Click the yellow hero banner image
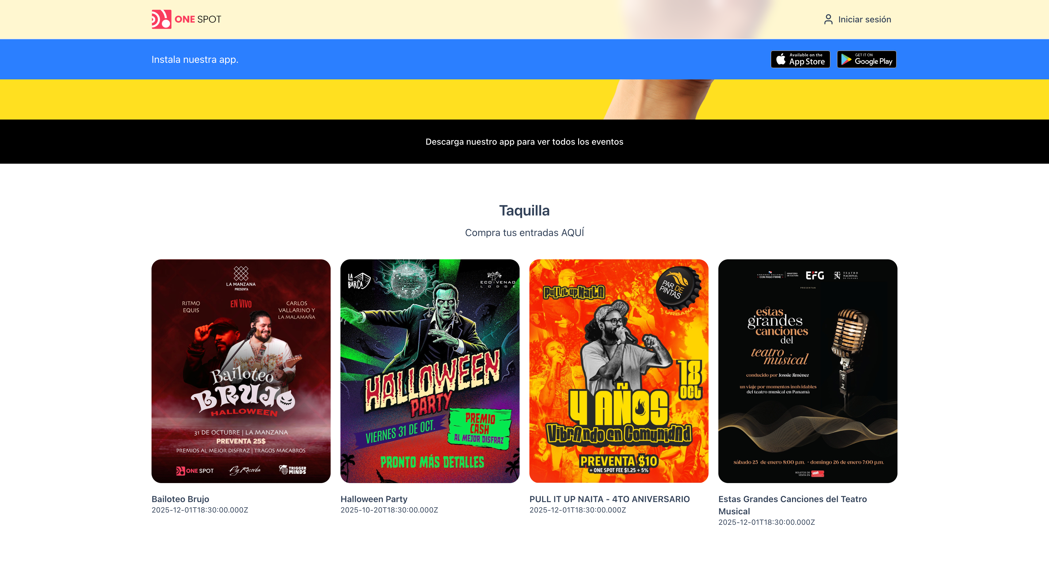 (524, 99)
